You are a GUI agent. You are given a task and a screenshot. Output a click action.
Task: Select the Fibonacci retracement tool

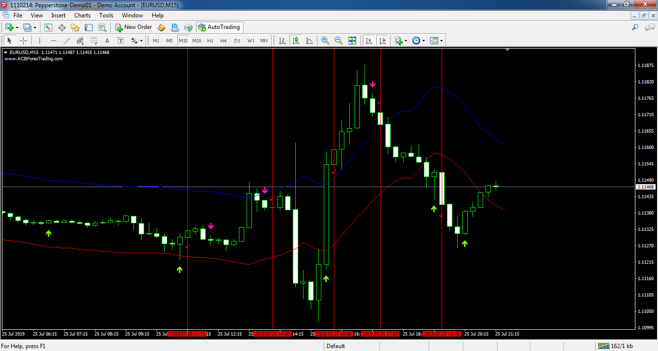pos(94,41)
